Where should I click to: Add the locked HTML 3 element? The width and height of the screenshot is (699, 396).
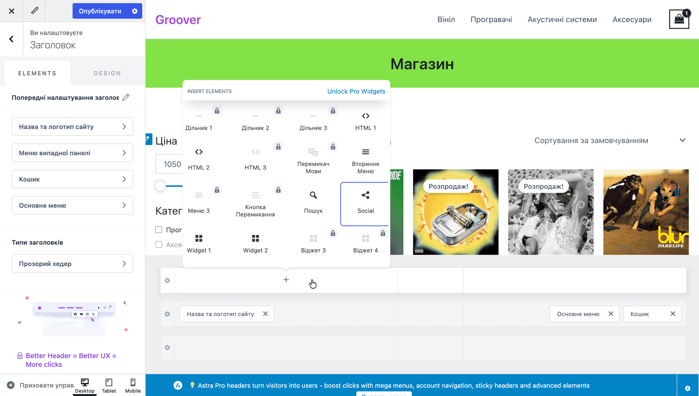255,159
